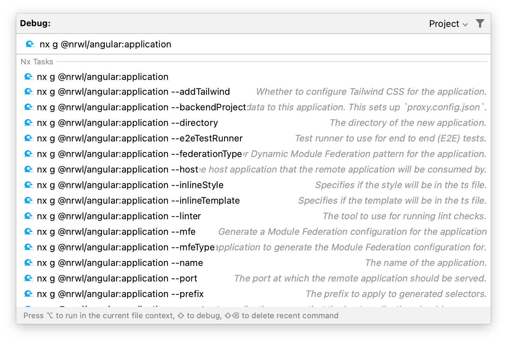Click the 'Debug:' title label
The width and height of the screenshot is (507, 343).
click(x=35, y=23)
